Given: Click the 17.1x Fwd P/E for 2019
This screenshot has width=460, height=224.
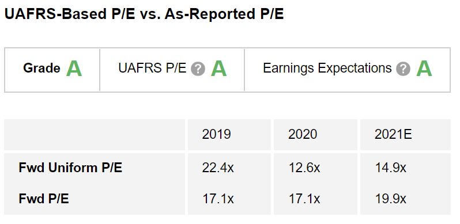Looking at the screenshot, I should [218, 199].
